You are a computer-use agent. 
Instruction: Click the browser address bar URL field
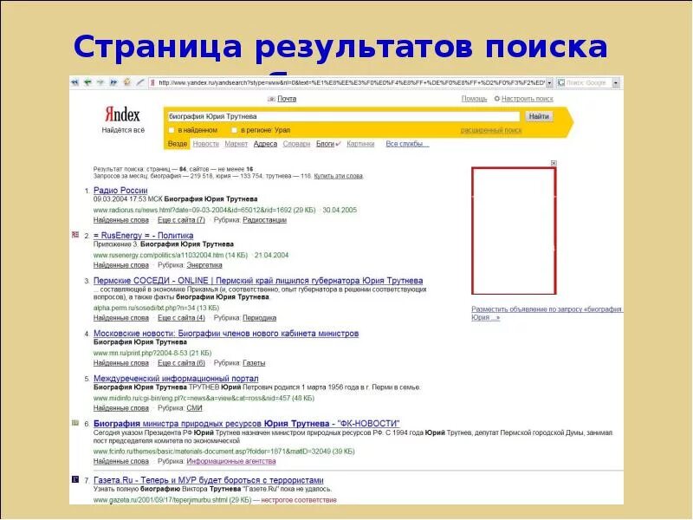pos(352,82)
